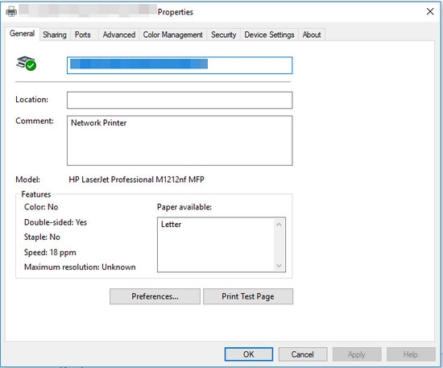Image resolution: width=443 pixels, height=368 pixels.
Task: Open the About tab
Action: click(x=312, y=35)
